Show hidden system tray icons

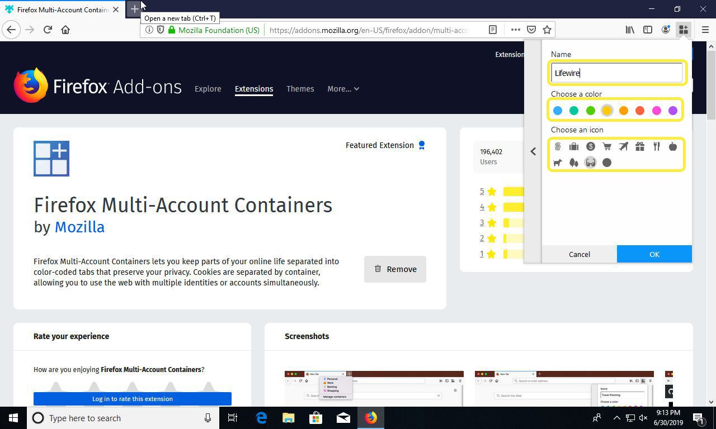pos(616,418)
